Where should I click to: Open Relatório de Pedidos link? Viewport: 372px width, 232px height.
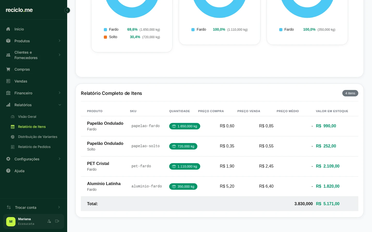(x=34, y=147)
